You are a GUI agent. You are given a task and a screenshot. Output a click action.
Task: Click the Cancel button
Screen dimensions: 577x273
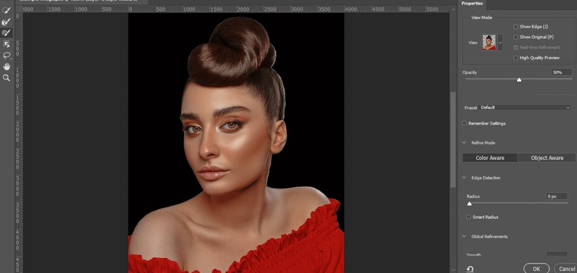click(x=565, y=269)
